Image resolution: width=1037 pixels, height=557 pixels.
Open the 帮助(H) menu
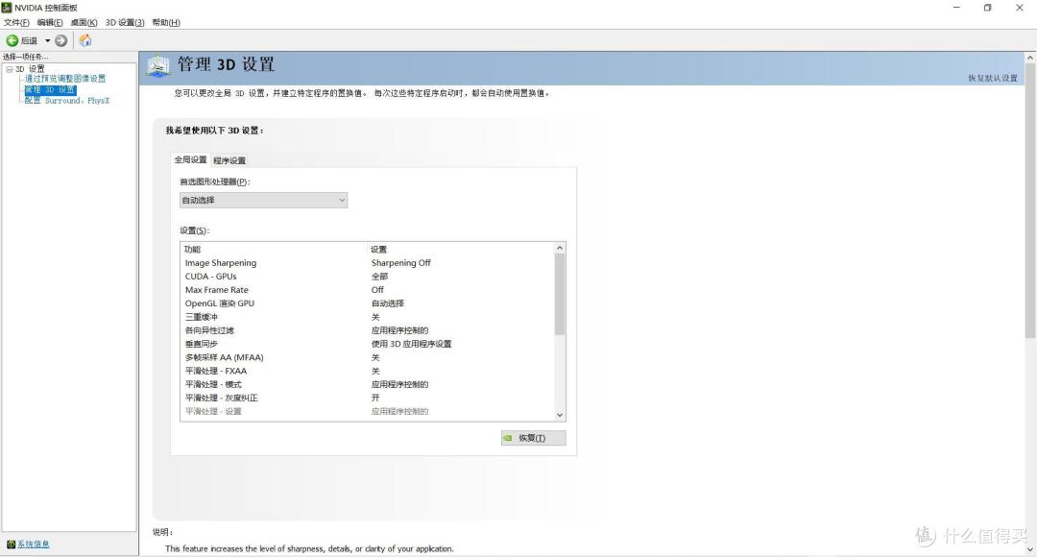click(166, 22)
